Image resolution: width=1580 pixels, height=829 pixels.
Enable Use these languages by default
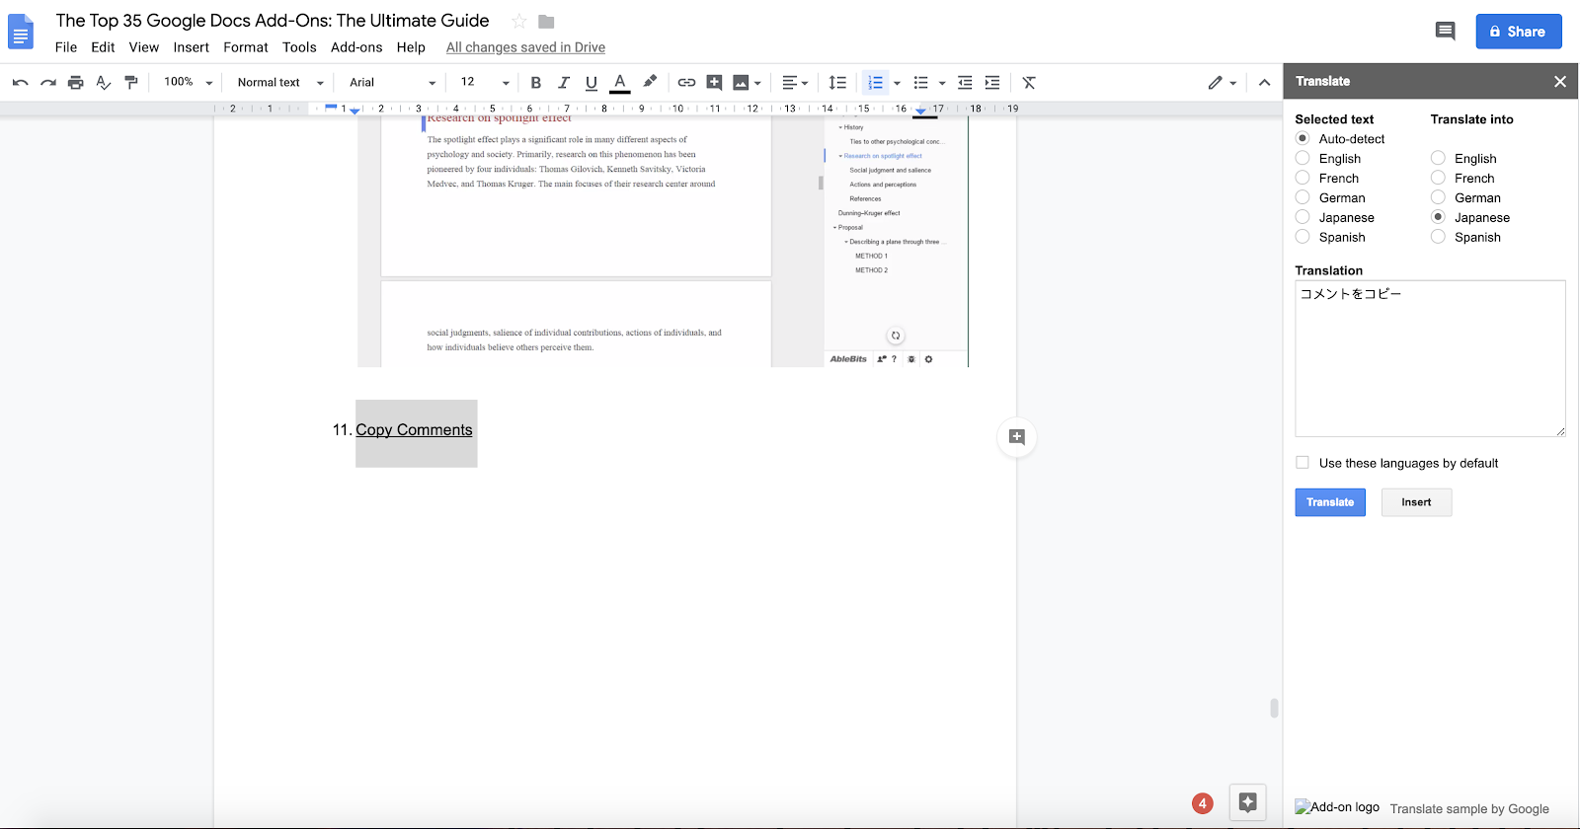coord(1303,463)
